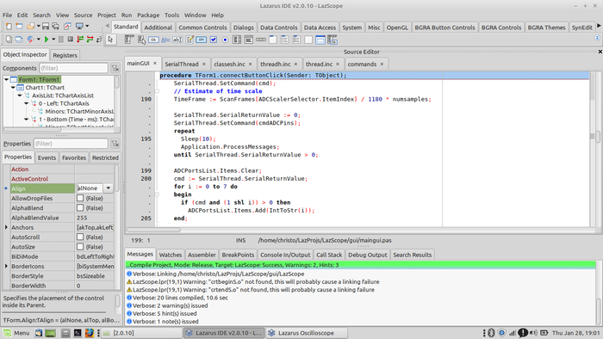603x339 pixels.
Task: Open the system Menu on taskbar
Action: 16,333
